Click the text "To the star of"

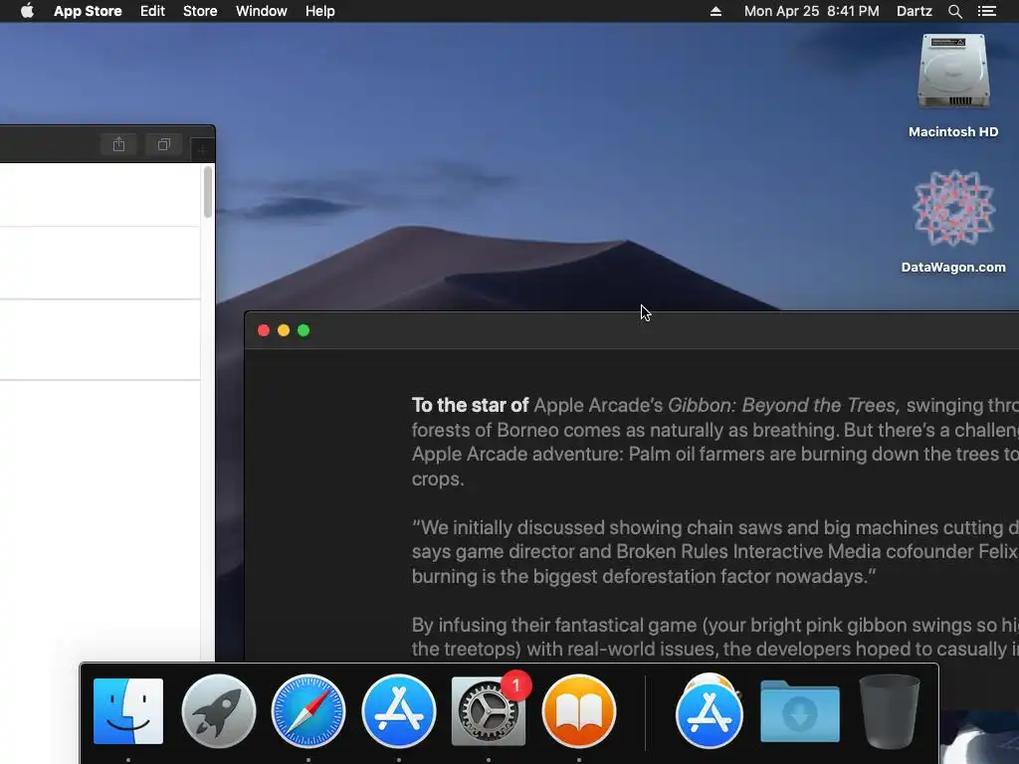point(470,405)
